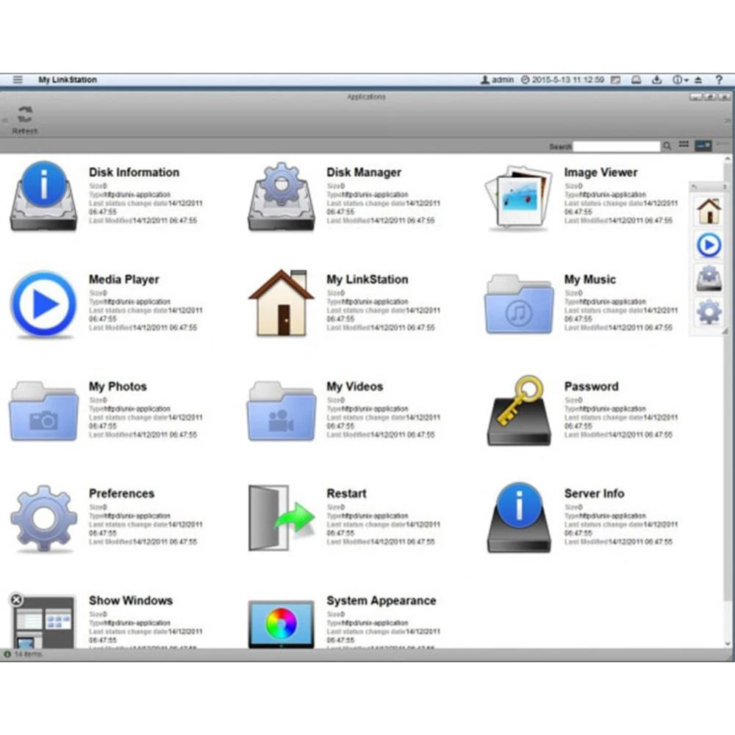
Task: Open the My Music folder icon
Action: click(518, 304)
